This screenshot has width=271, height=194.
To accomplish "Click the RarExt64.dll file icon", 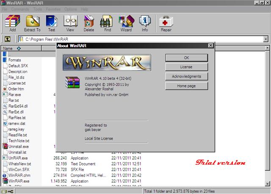I will coord(5,106).
